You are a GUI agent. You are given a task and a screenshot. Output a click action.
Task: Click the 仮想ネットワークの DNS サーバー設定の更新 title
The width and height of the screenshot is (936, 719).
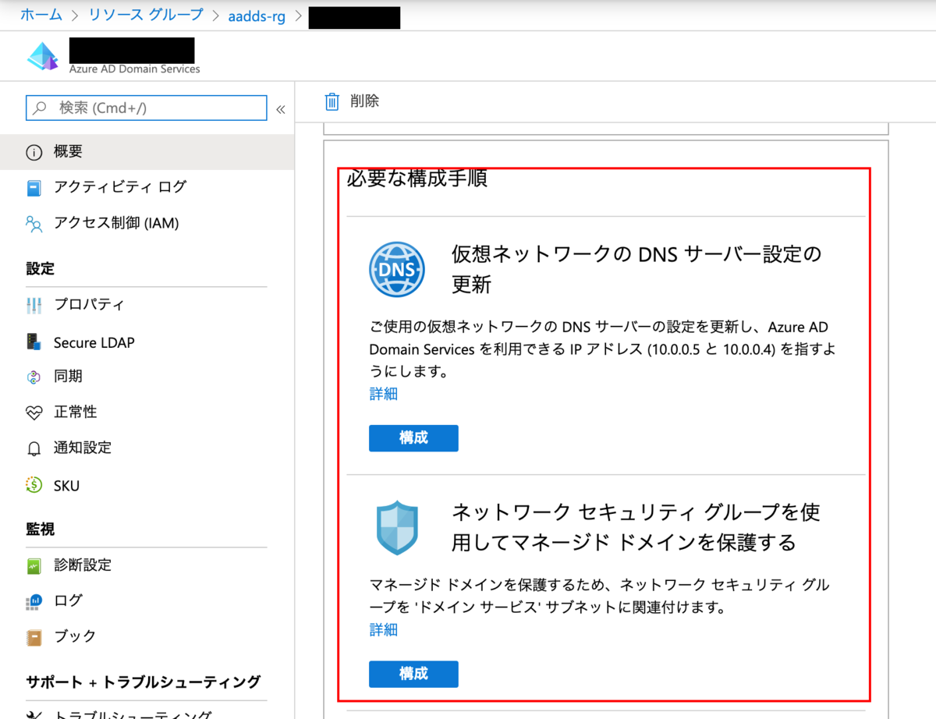tap(637, 269)
